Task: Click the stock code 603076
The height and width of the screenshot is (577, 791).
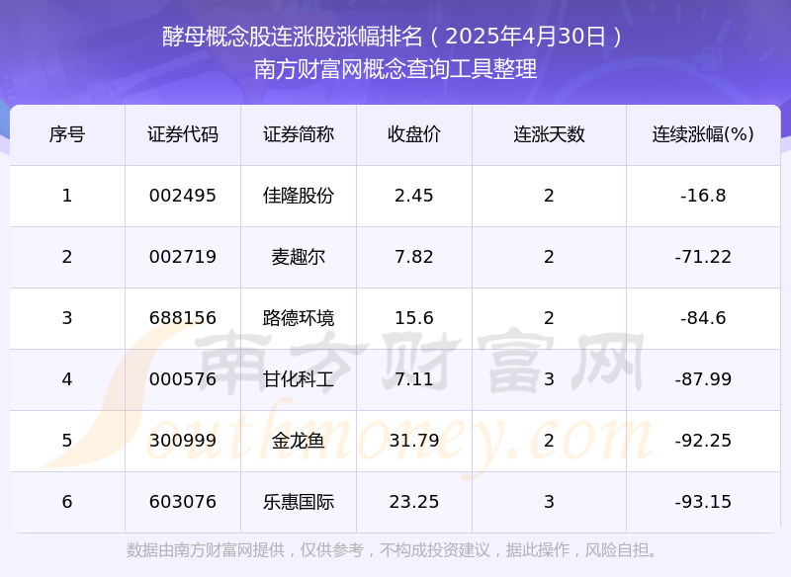Action: [183, 502]
